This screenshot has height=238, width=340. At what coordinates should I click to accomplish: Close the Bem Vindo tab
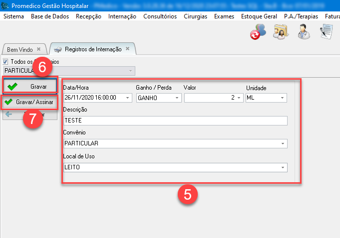click(x=39, y=49)
